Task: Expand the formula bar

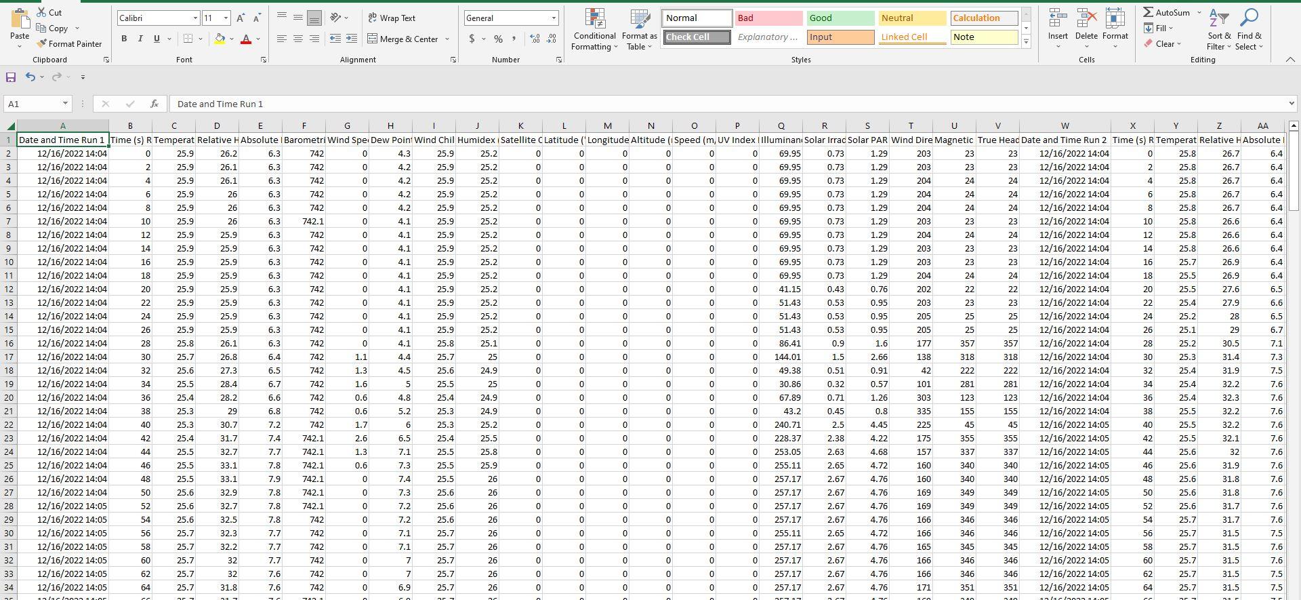Action: (1291, 104)
